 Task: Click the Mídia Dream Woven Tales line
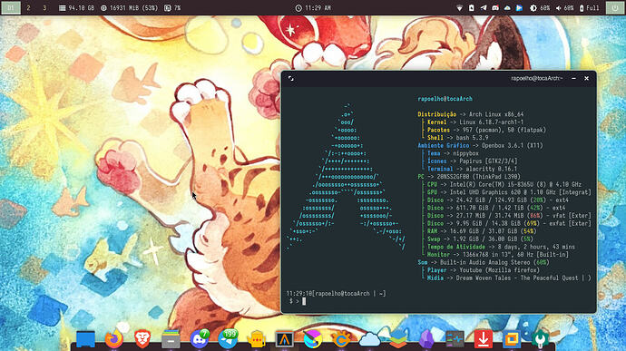point(509,278)
